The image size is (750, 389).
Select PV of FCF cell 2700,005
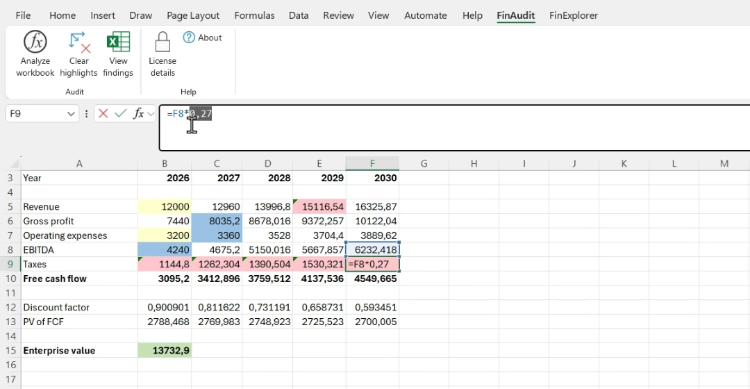[372, 322]
